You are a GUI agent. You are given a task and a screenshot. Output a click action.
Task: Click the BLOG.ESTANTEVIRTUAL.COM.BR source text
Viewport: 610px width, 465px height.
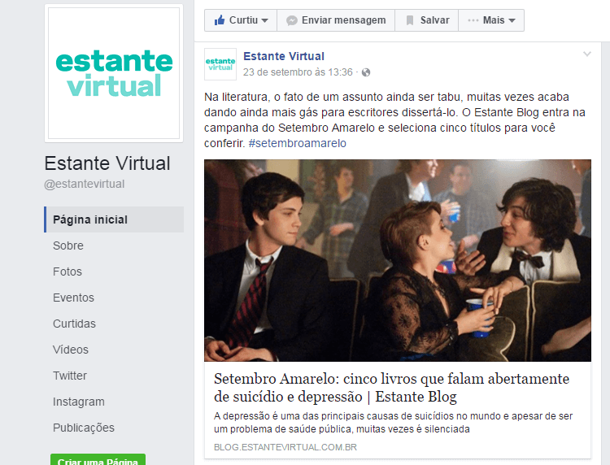tap(285, 447)
